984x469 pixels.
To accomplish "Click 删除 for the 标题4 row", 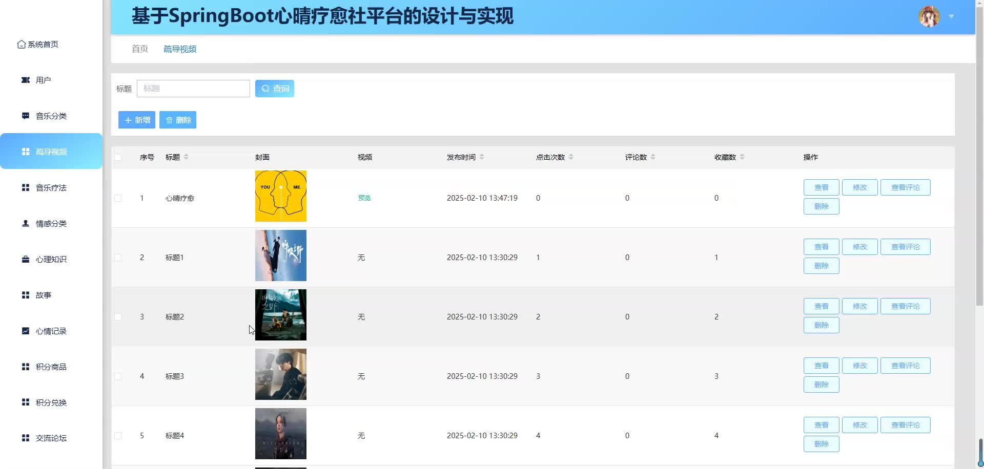I will coord(822,444).
